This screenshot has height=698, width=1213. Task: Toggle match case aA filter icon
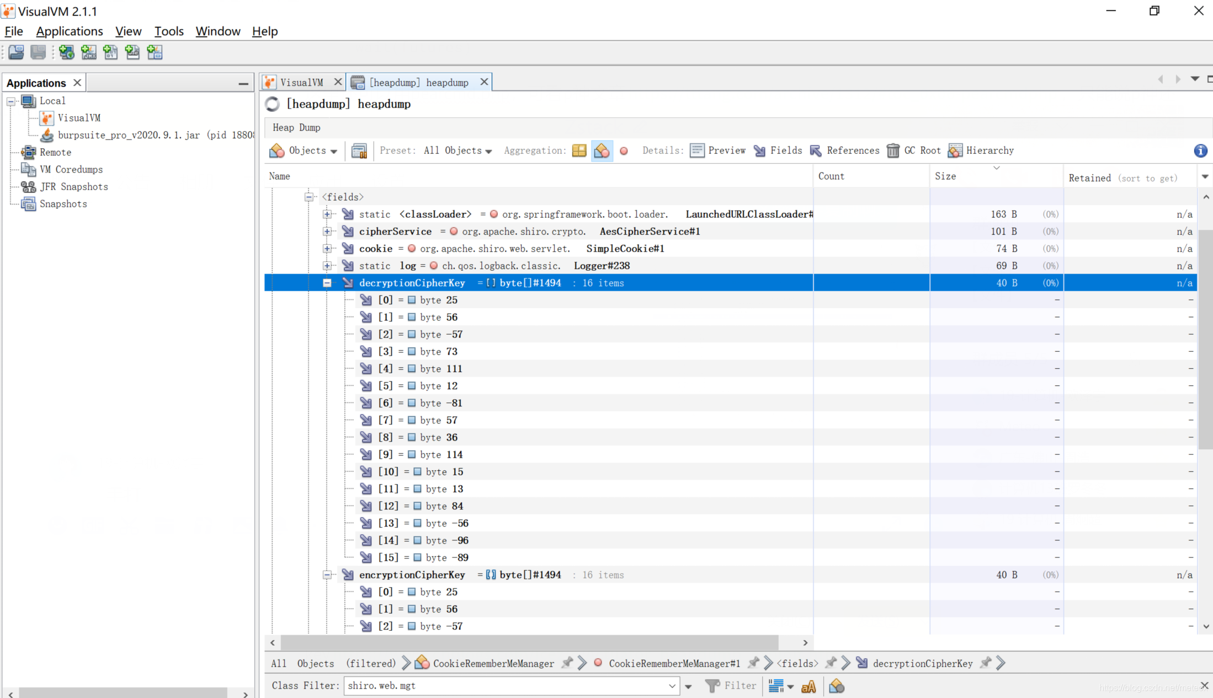pos(808,686)
